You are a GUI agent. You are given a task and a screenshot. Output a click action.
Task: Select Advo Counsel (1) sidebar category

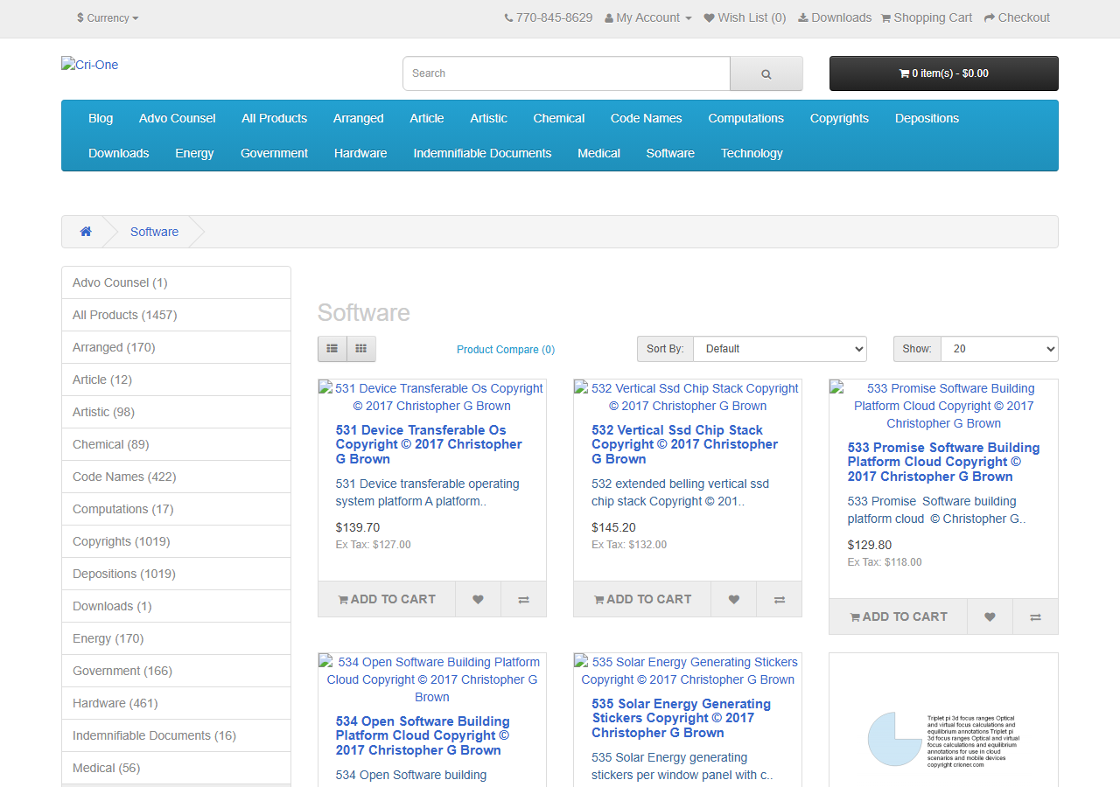point(176,282)
